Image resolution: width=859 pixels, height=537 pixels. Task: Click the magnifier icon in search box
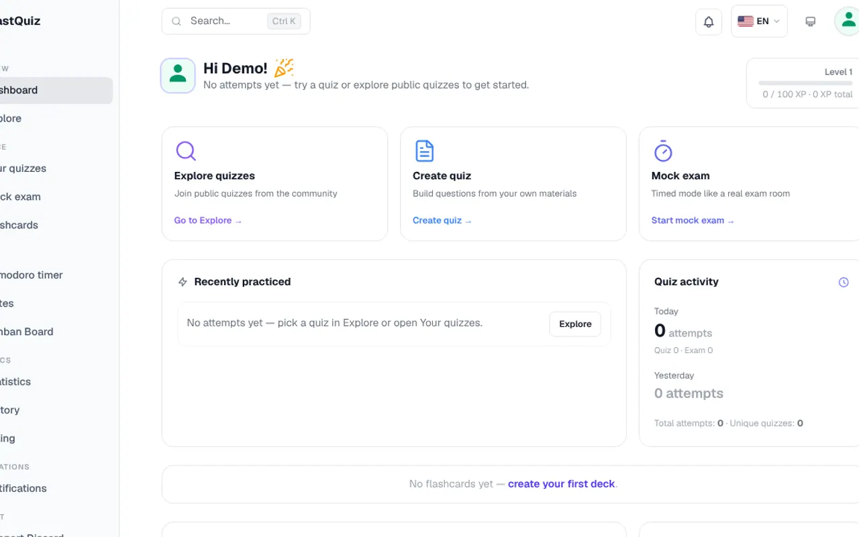[176, 21]
